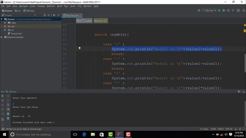Expand the .idea folder
The height and width of the screenshot is (138, 246).
pos(5,23)
